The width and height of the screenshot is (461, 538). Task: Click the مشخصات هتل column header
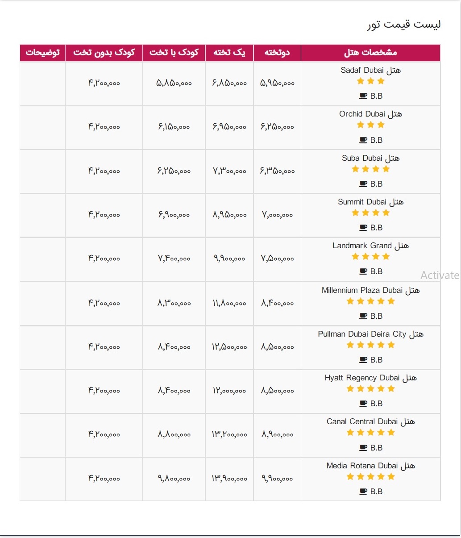370,53
